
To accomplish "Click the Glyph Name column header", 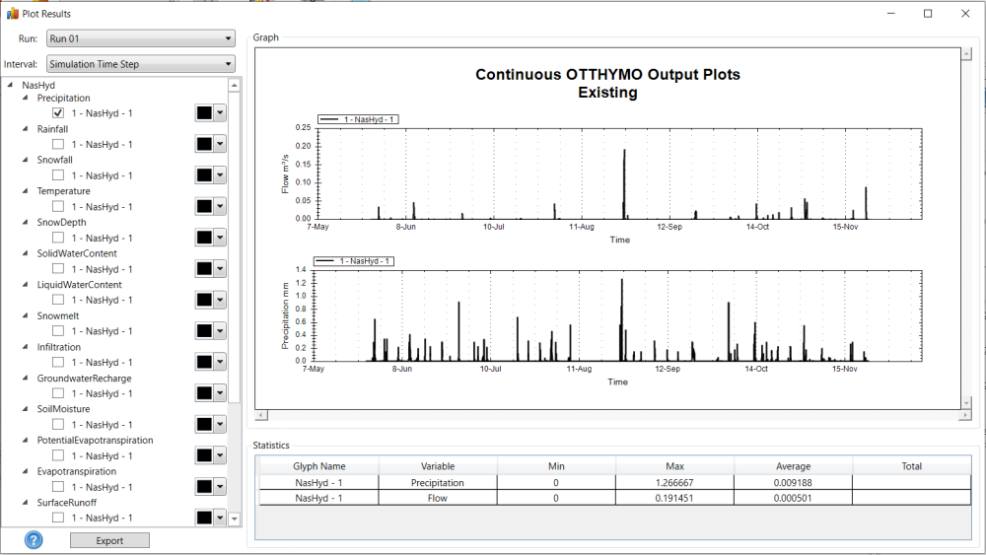I will (x=318, y=465).
